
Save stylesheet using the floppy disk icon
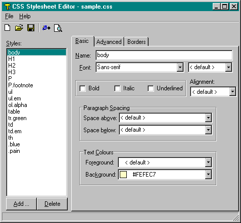[31, 28]
